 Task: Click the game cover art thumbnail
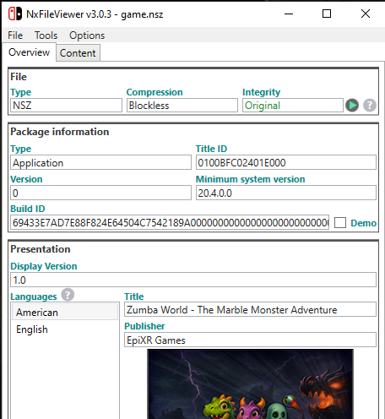[250, 384]
